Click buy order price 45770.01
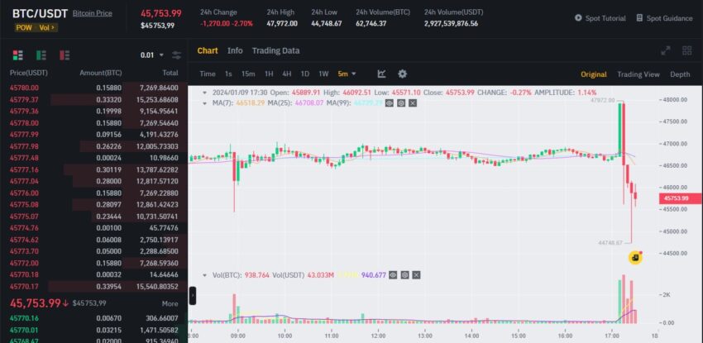 (x=24, y=330)
